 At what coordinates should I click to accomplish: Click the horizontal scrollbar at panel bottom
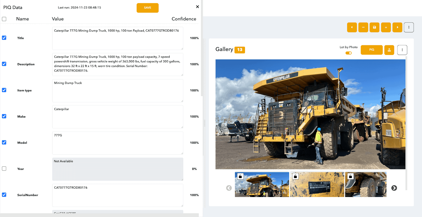99,215
